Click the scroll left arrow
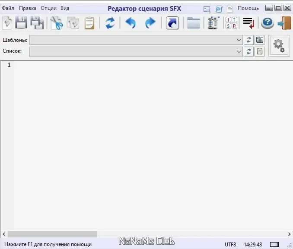The width and height of the screenshot is (293, 249). (x=4, y=234)
